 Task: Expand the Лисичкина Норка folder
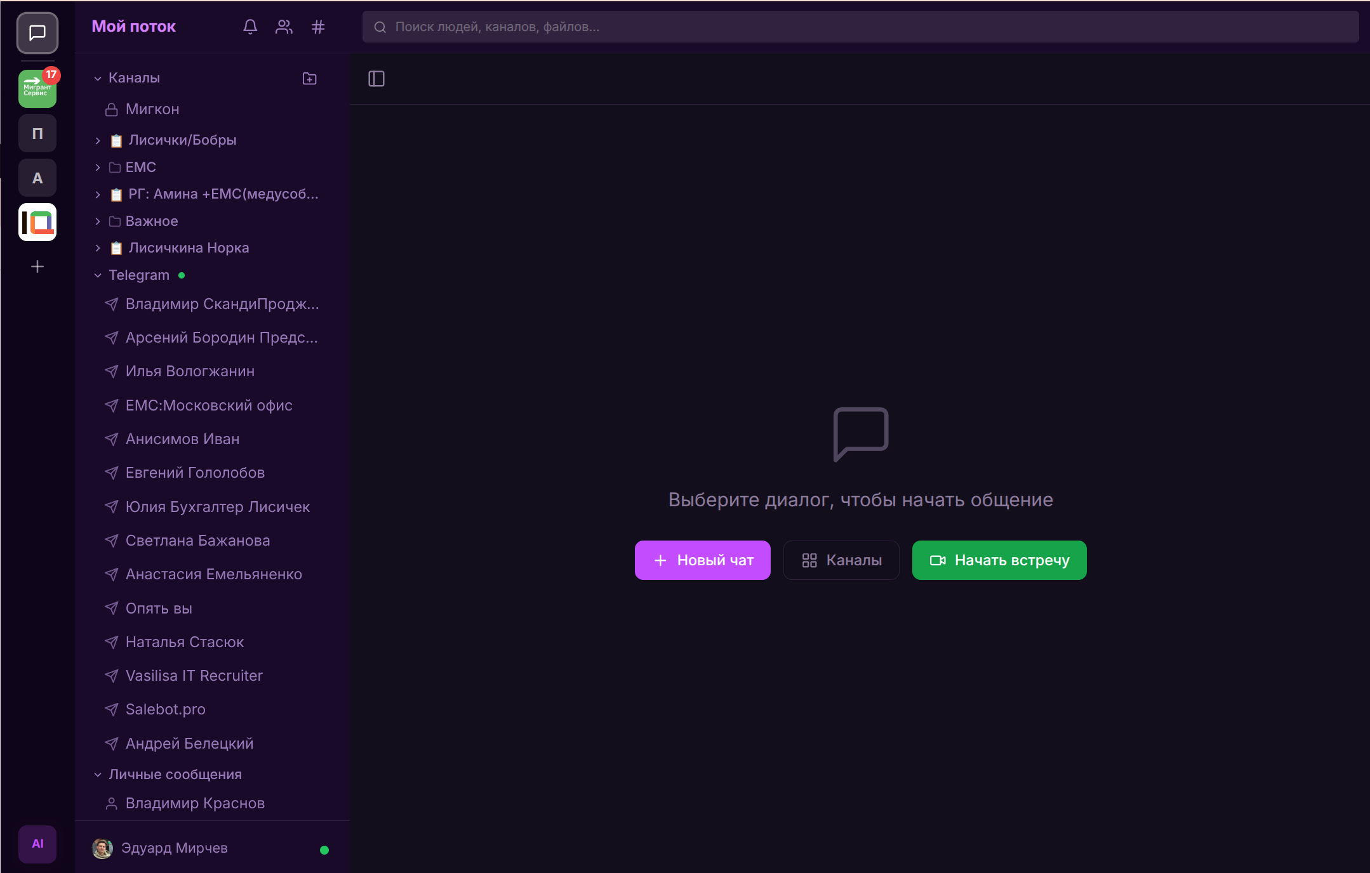point(98,248)
